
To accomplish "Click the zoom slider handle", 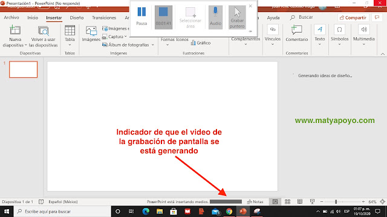I will (336, 202).
